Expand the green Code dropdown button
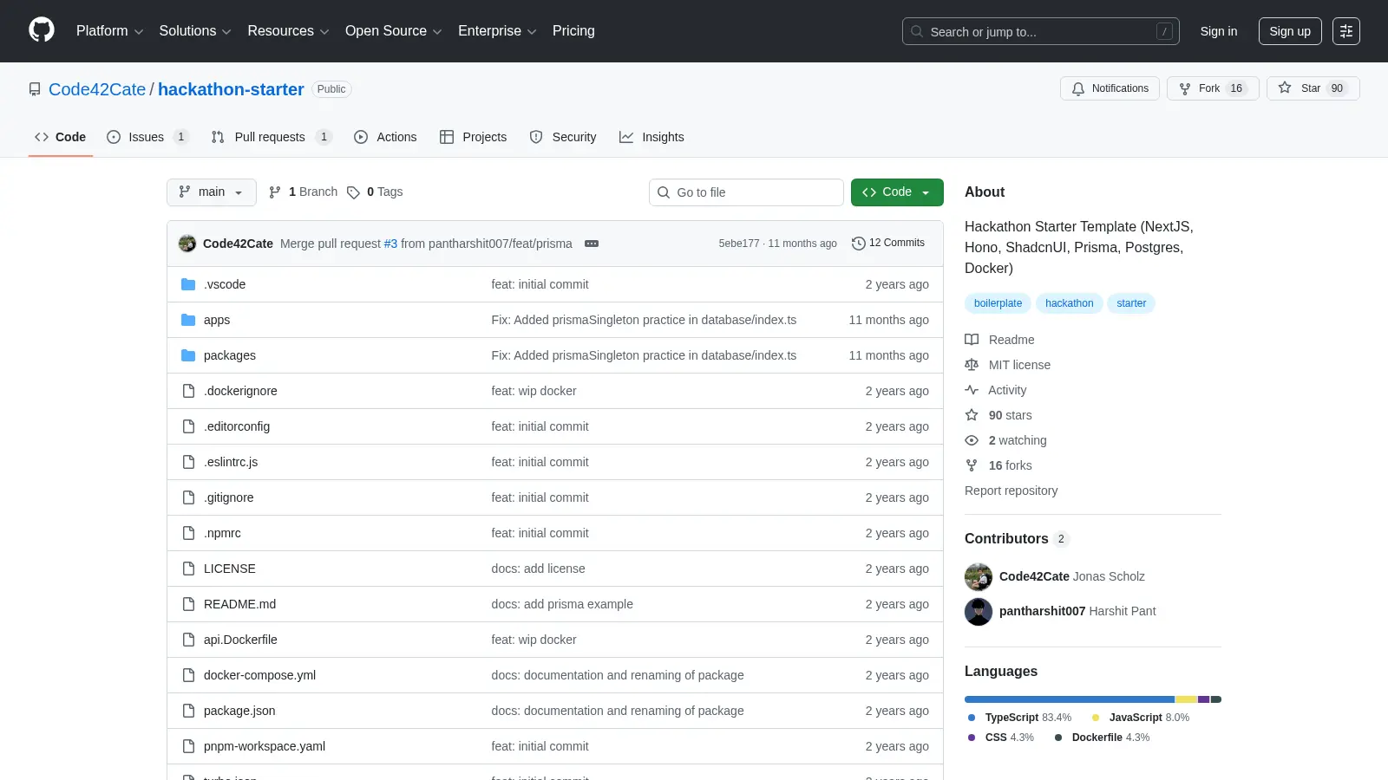Viewport: 1388px width, 780px height. [x=897, y=192]
